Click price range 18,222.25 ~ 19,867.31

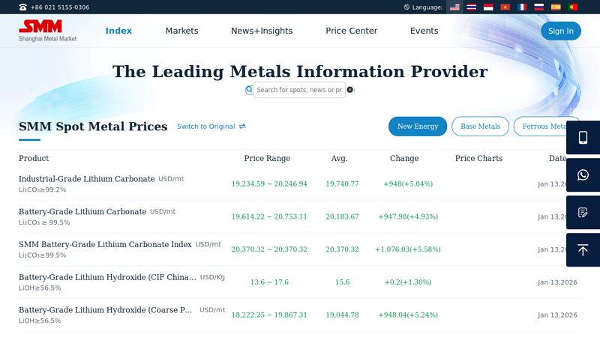pyautogui.click(x=269, y=315)
